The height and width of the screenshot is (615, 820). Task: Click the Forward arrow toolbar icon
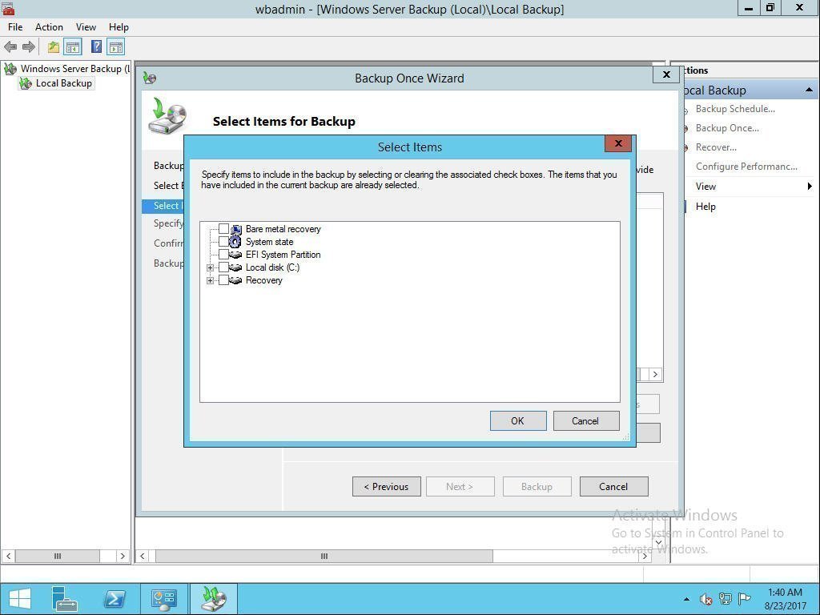pos(29,47)
